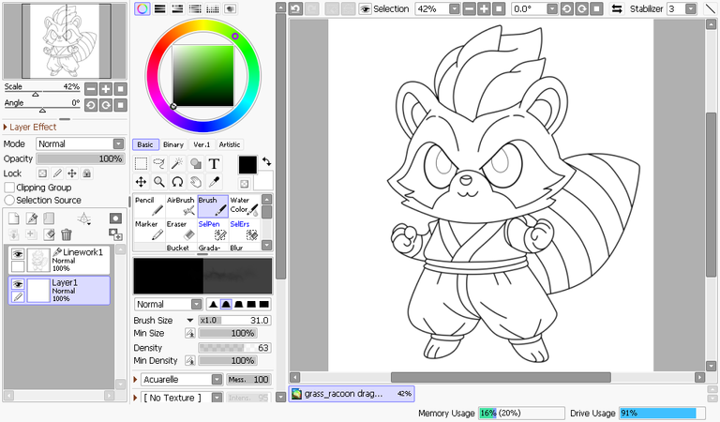Select the rectangular Selection tool
The height and width of the screenshot is (422, 720).
coord(141,163)
